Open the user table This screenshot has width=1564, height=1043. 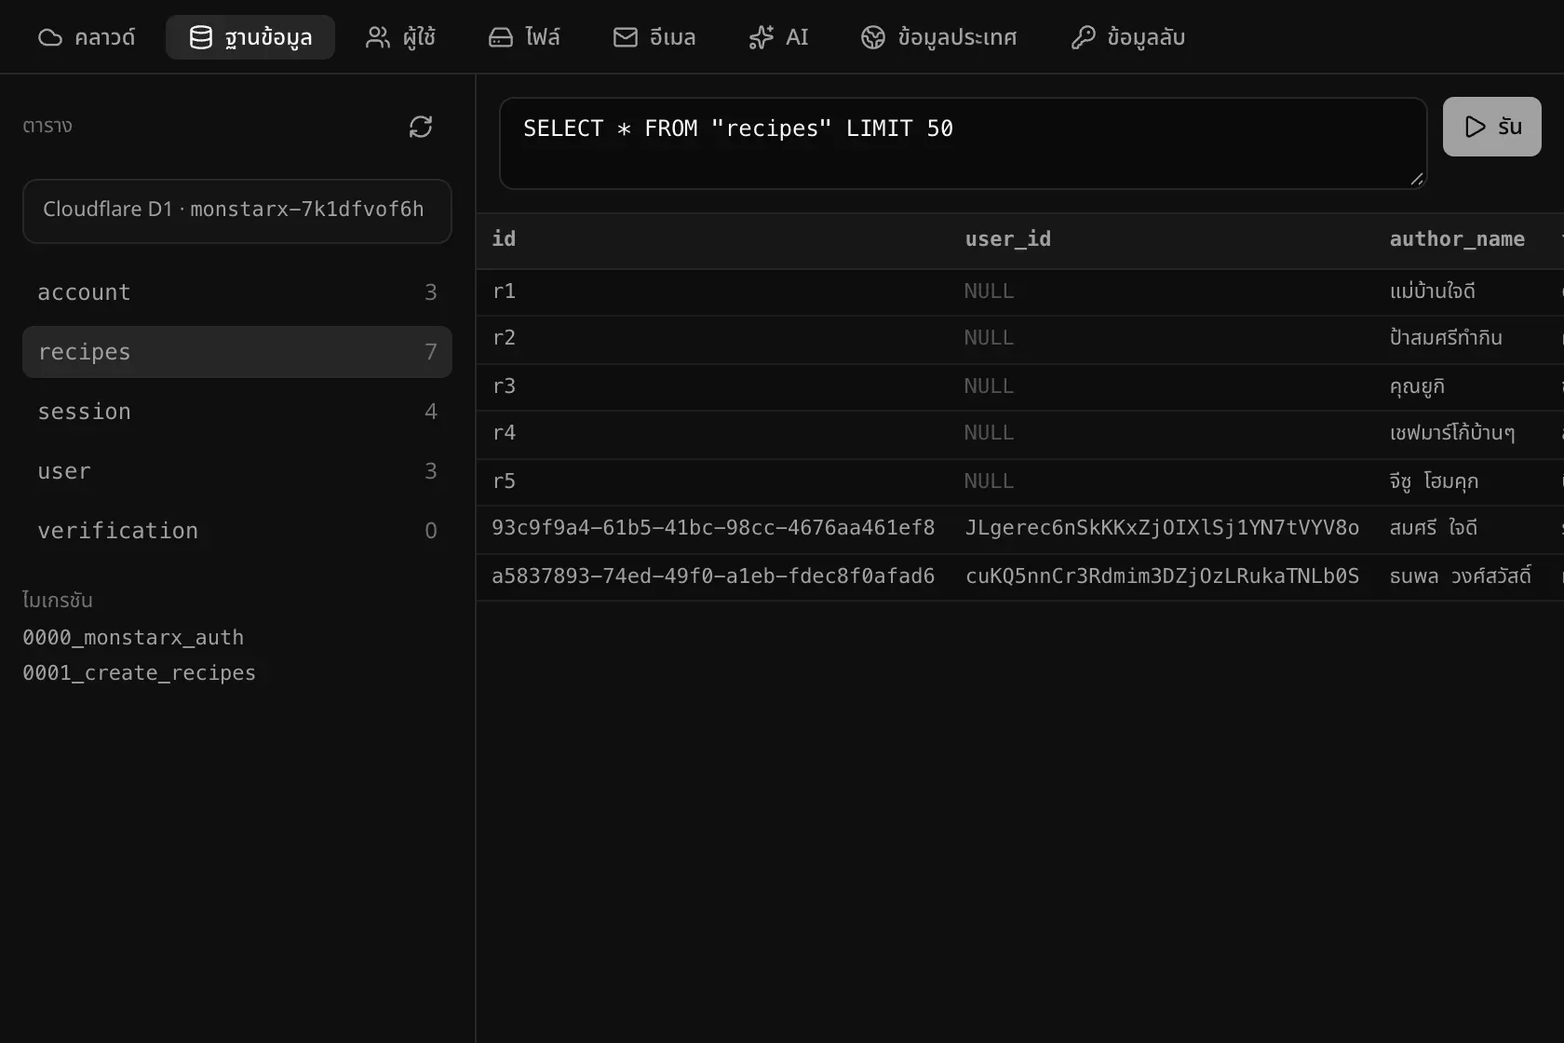click(x=237, y=471)
